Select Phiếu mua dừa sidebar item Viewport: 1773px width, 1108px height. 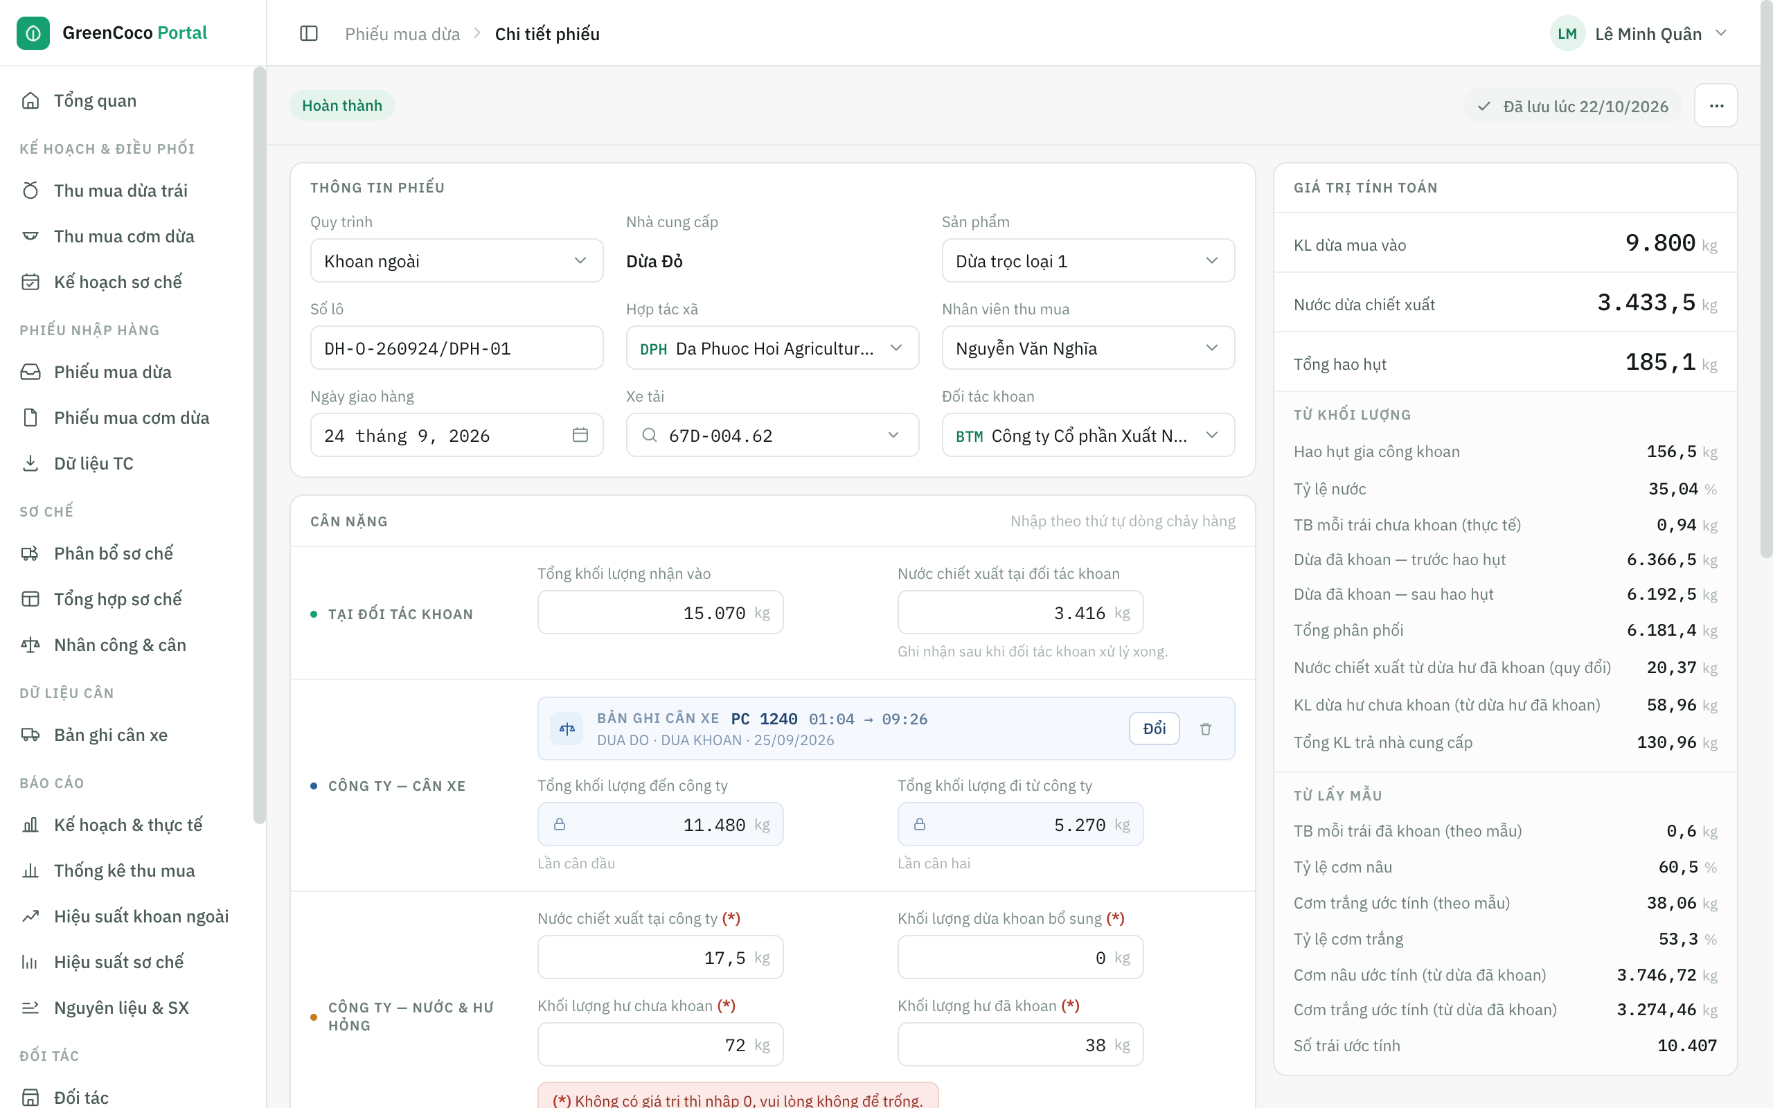tap(128, 373)
